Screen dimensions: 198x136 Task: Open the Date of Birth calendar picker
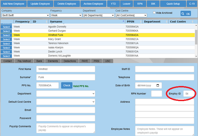click(158, 85)
